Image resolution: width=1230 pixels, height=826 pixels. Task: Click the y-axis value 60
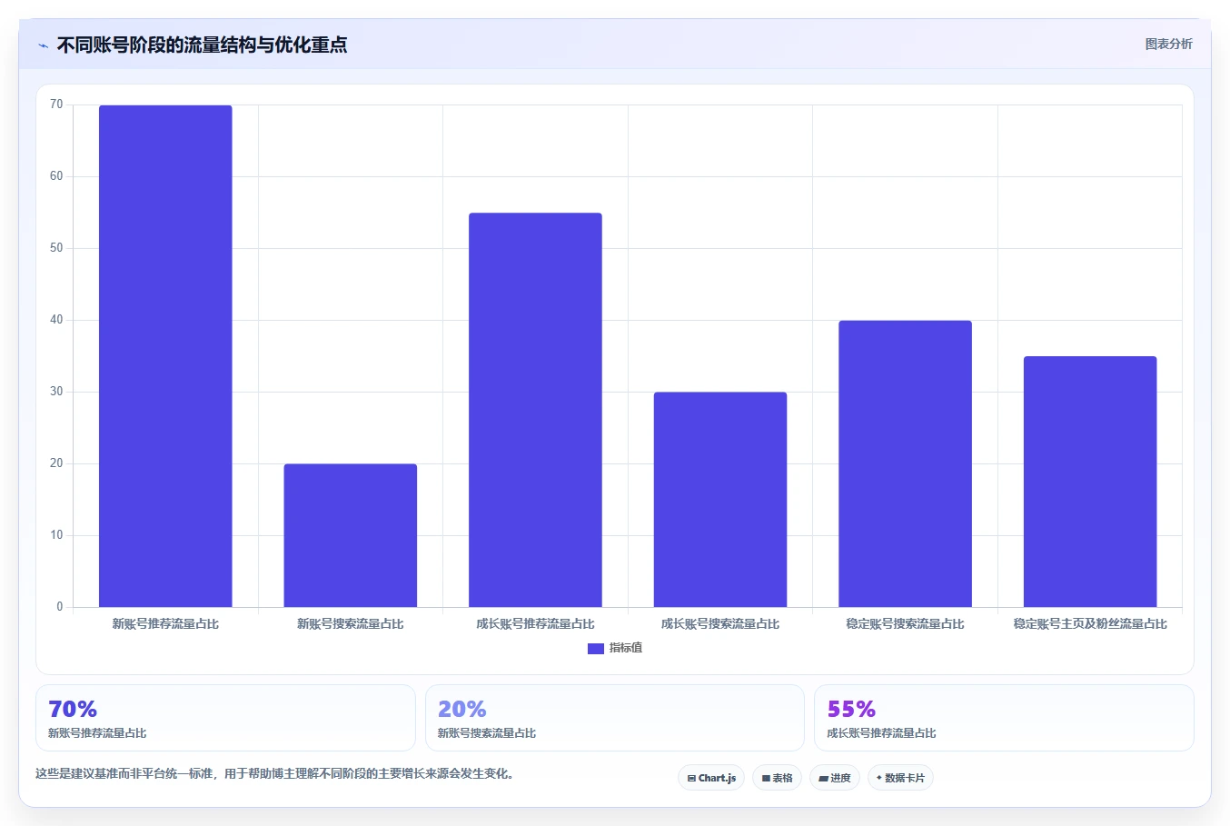click(56, 176)
